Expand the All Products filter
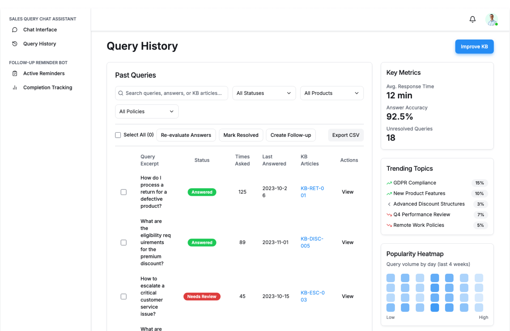The width and height of the screenshot is (510, 331). tap(331, 93)
